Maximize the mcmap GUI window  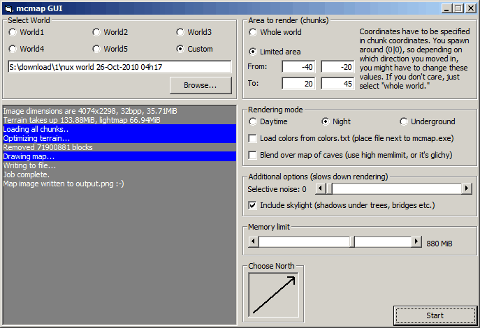click(x=458, y=8)
